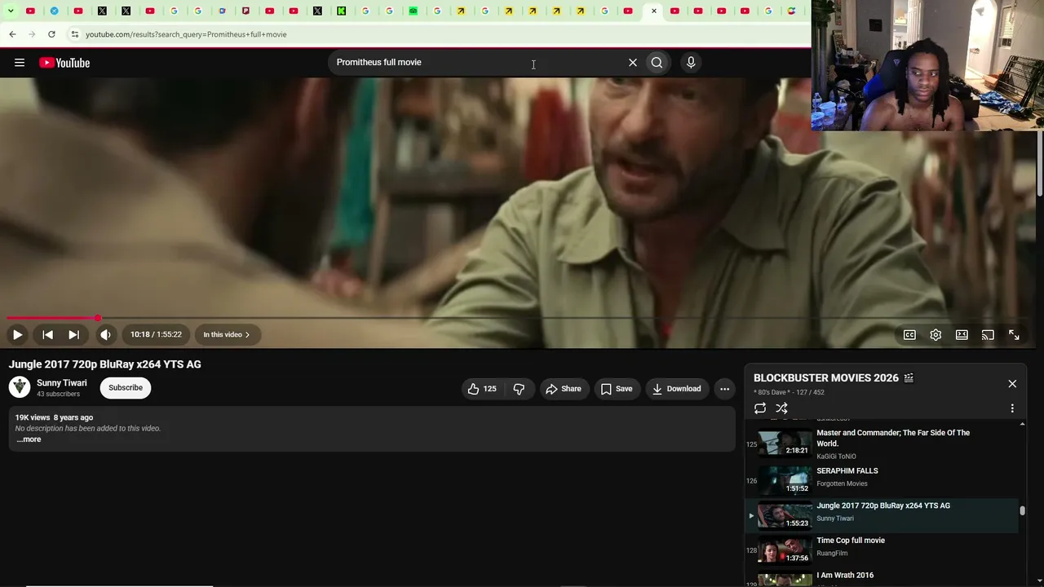Play the paused video
Viewport: 1044px width, 587px height.
[x=17, y=334]
